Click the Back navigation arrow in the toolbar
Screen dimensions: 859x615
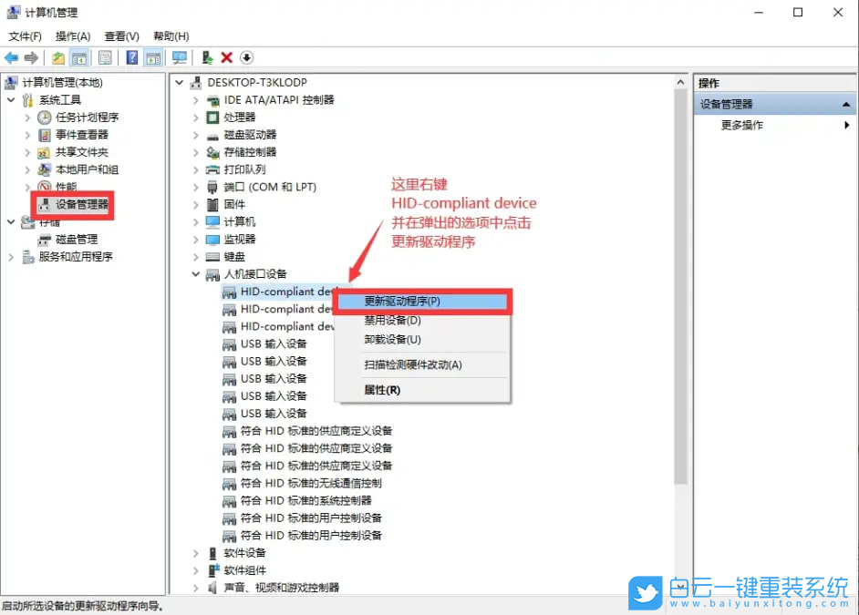[10, 57]
